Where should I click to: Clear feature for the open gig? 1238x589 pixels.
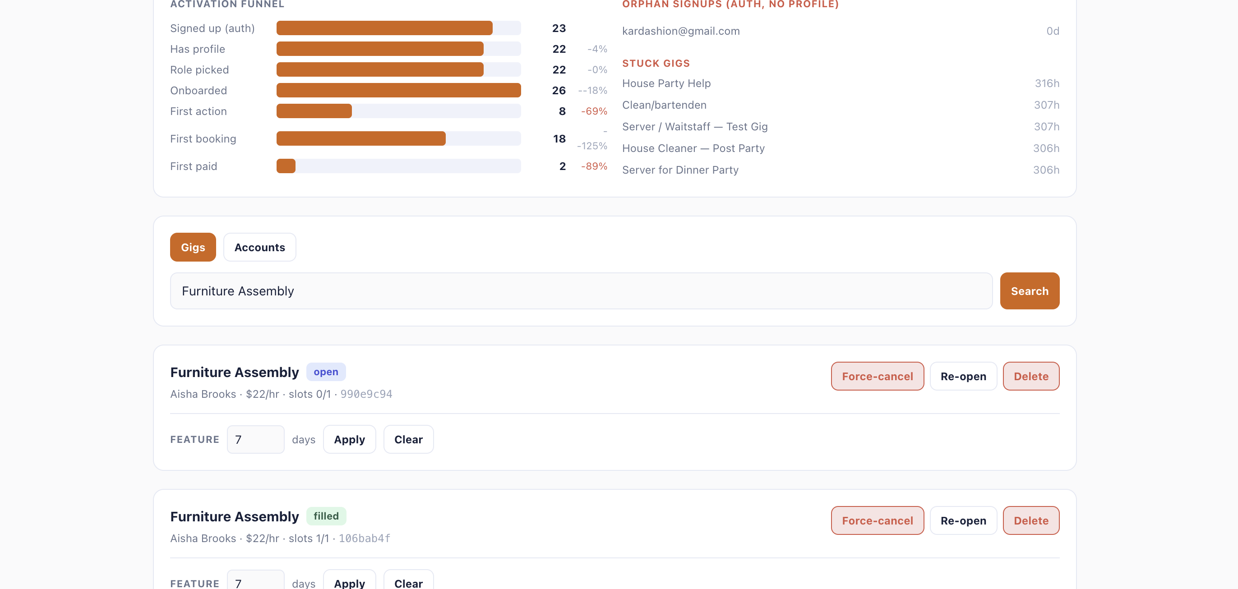408,439
